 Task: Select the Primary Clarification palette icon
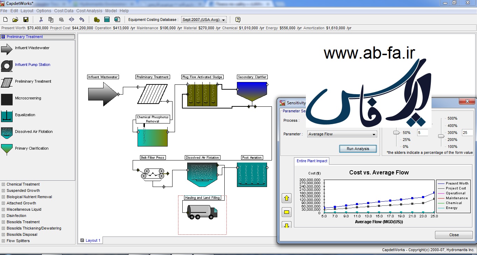[x=7, y=149]
